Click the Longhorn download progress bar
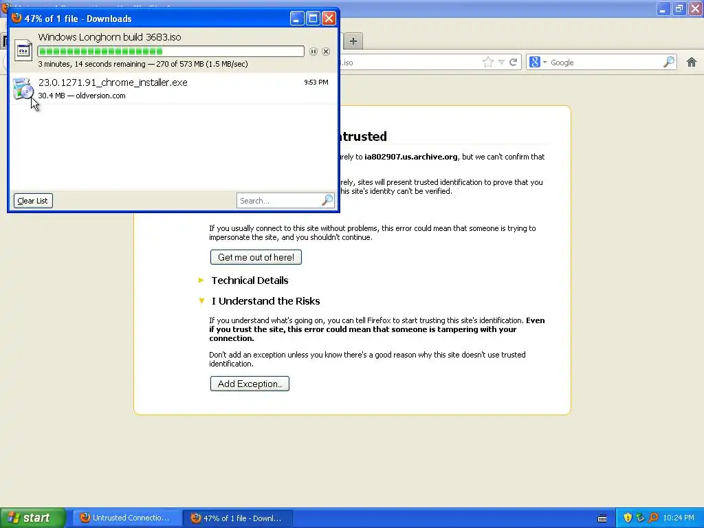This screenshot has width=704, height=528. coord(171,51)
